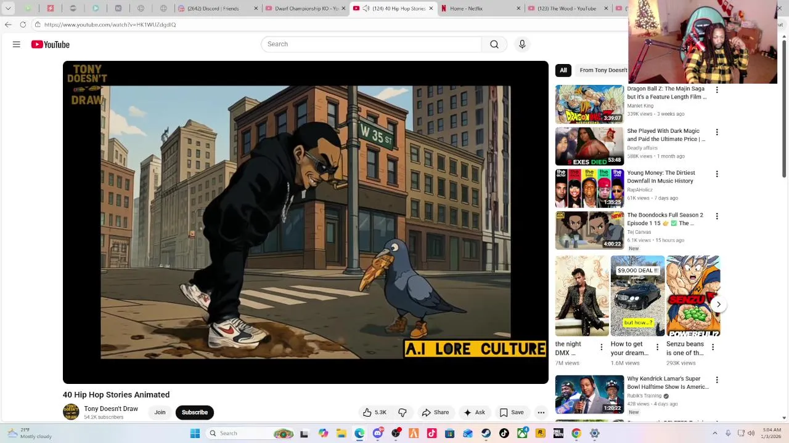Like the video with thumbs up
This screenshot has width=789, height=443.
click(x=374, y=412)
